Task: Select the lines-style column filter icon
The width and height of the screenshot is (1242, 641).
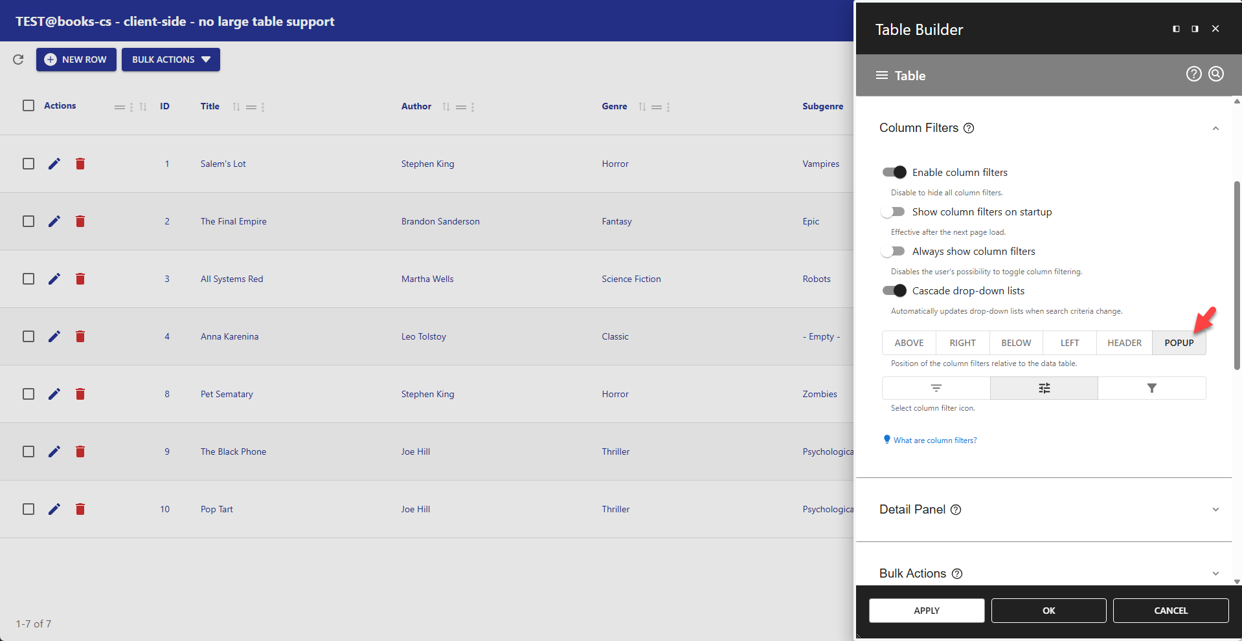Action: (x=936, y=388)
